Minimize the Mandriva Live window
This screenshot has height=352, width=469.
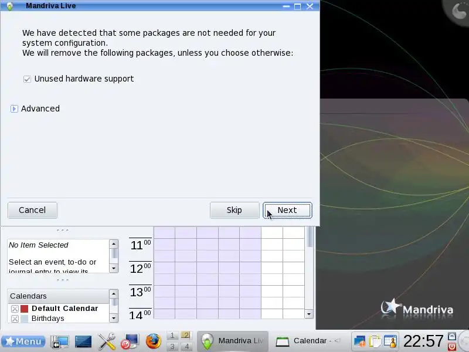(286, 6)
